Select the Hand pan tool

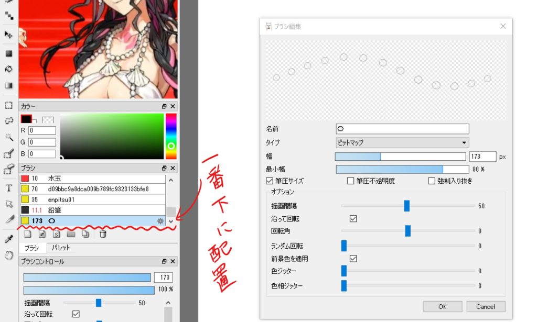pyautogui.click(x=8, y=255)
